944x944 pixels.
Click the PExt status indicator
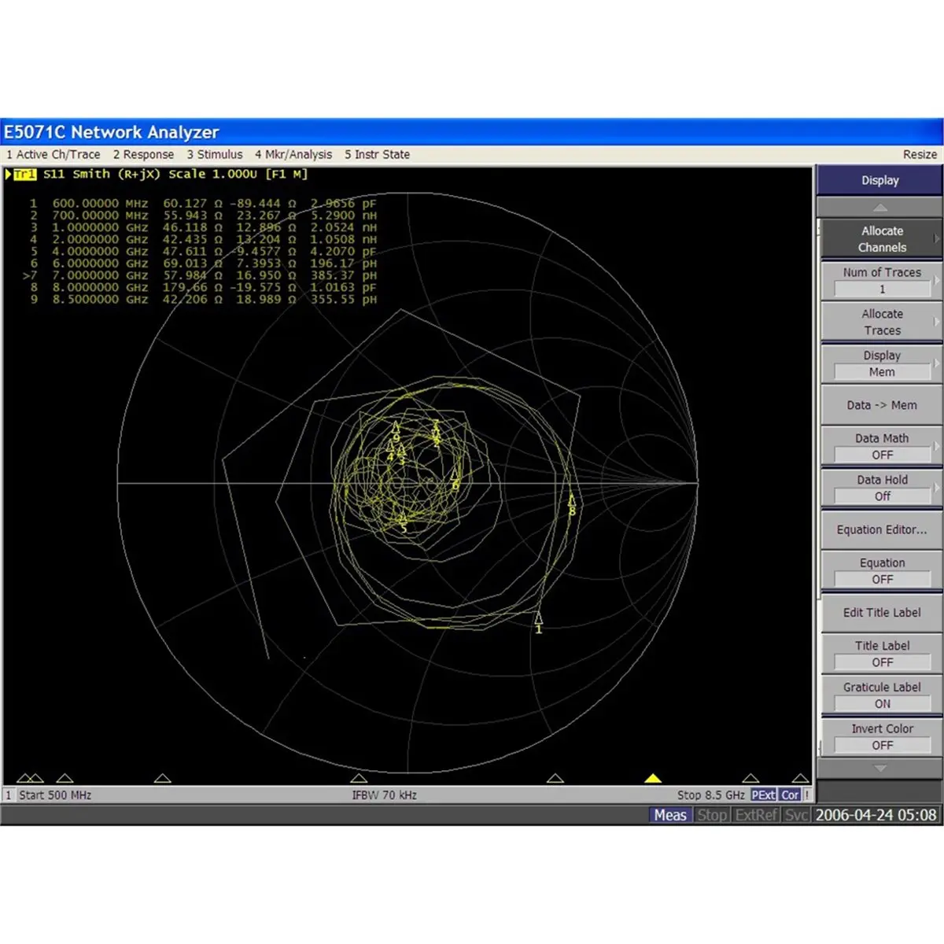[x=763, y=795]
